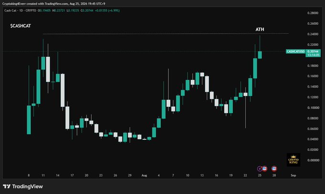325x194 pixels.
Task: Click the 0.28000 price axis label
Action: click(313, 13)
